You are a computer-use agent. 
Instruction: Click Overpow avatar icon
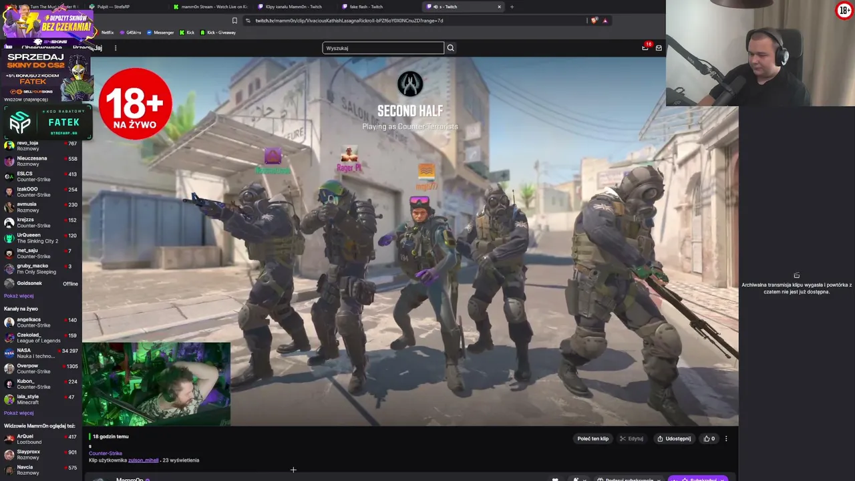[x=9, y=369]
